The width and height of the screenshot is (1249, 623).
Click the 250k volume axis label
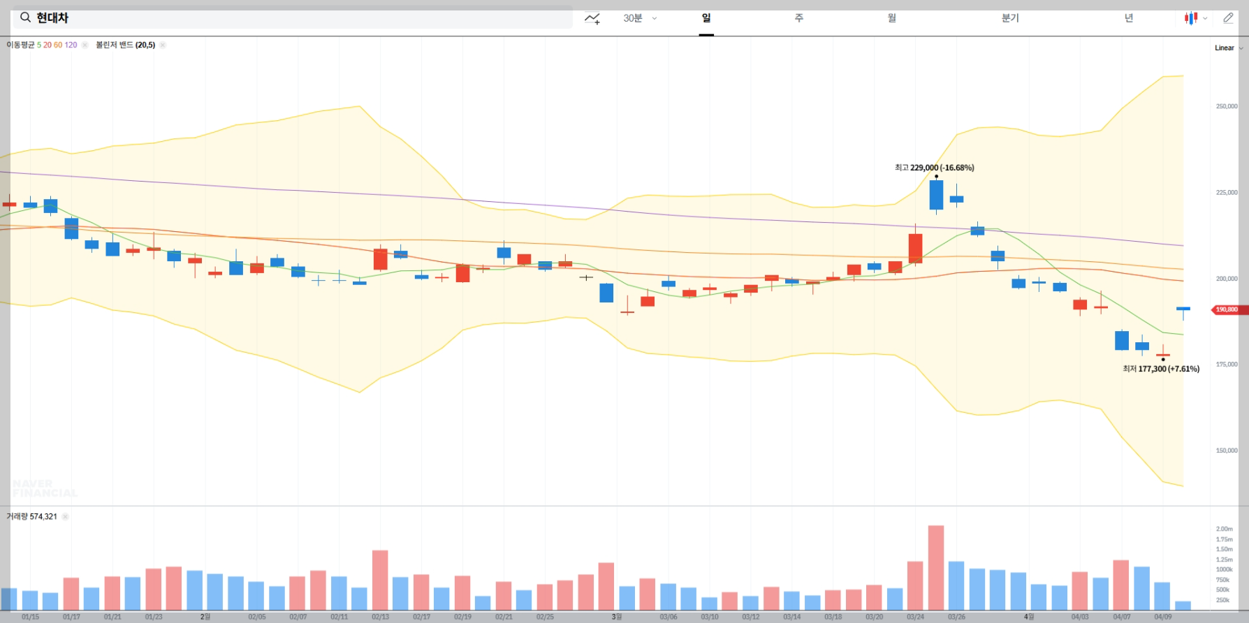pos(1222,601)
